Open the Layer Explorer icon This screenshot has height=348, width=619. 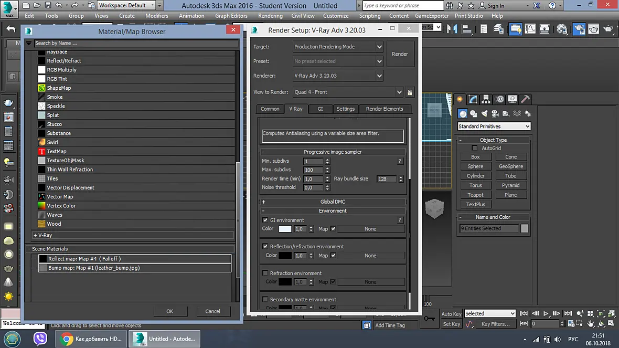click(x=498, y=29)
